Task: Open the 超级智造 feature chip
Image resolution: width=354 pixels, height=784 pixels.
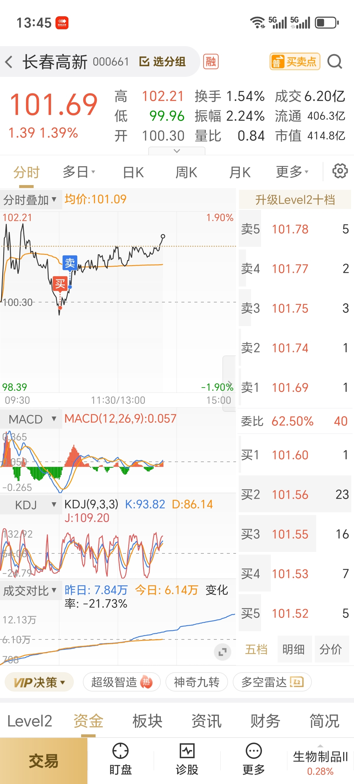Action: click(x=122, y=682)
